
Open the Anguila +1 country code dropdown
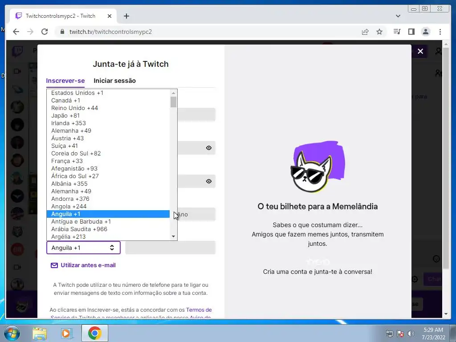tap(83, 248)
